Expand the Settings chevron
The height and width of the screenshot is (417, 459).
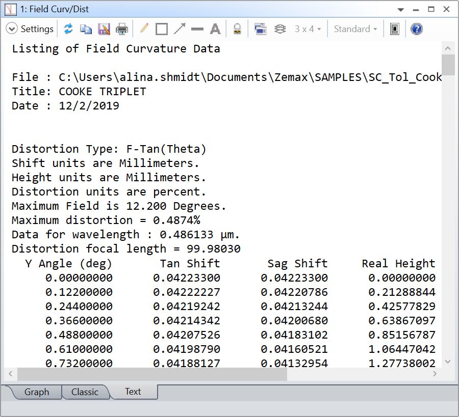12,29
